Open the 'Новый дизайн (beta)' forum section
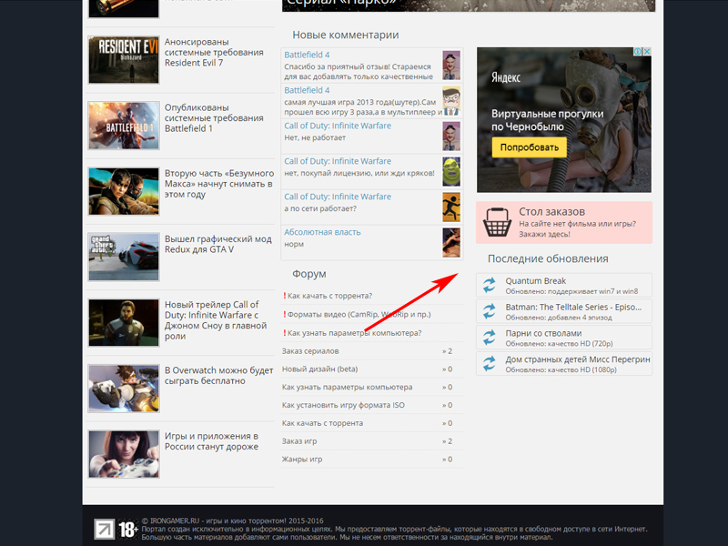728x546 pixels. [371, 369]
